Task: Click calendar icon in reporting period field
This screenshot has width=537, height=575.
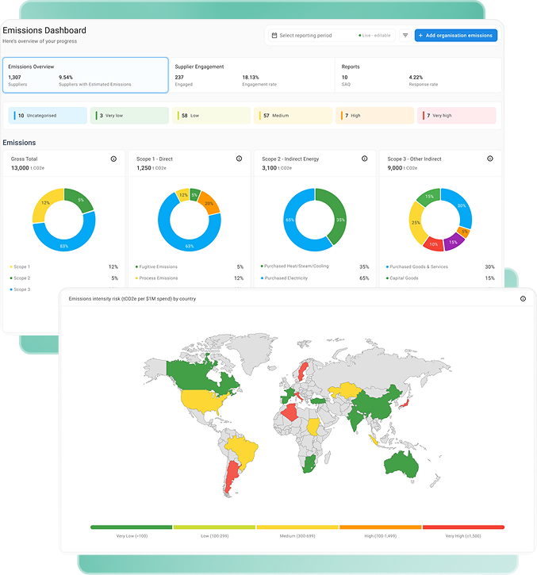Action: pos(274,36)
